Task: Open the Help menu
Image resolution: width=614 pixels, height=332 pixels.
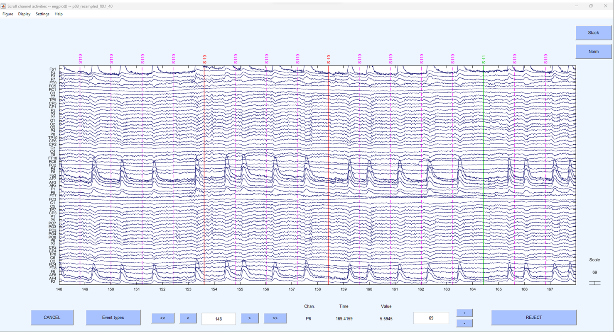Action: tap(58, 14)
